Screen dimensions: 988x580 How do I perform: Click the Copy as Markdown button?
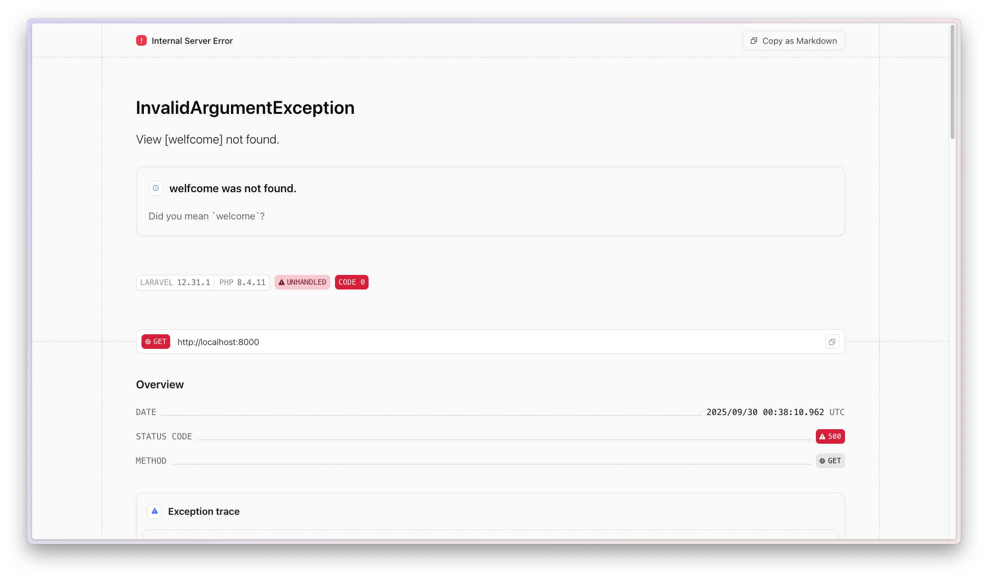(794, 41)
